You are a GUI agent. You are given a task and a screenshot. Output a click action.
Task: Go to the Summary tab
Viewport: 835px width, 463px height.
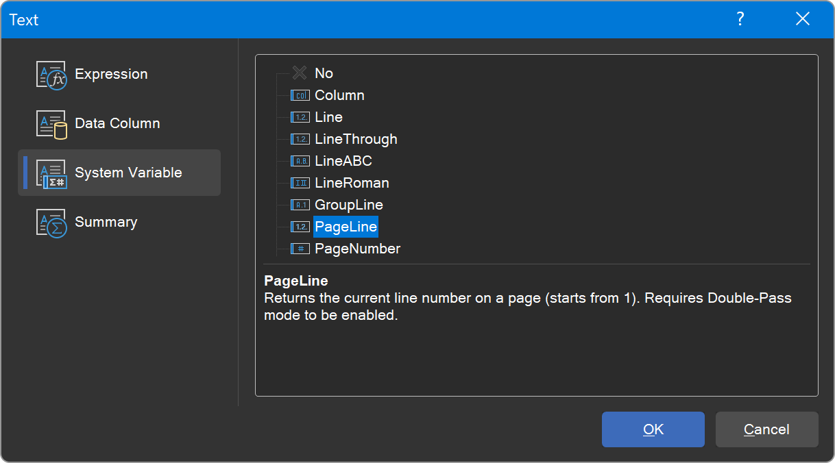click(106, 223)
